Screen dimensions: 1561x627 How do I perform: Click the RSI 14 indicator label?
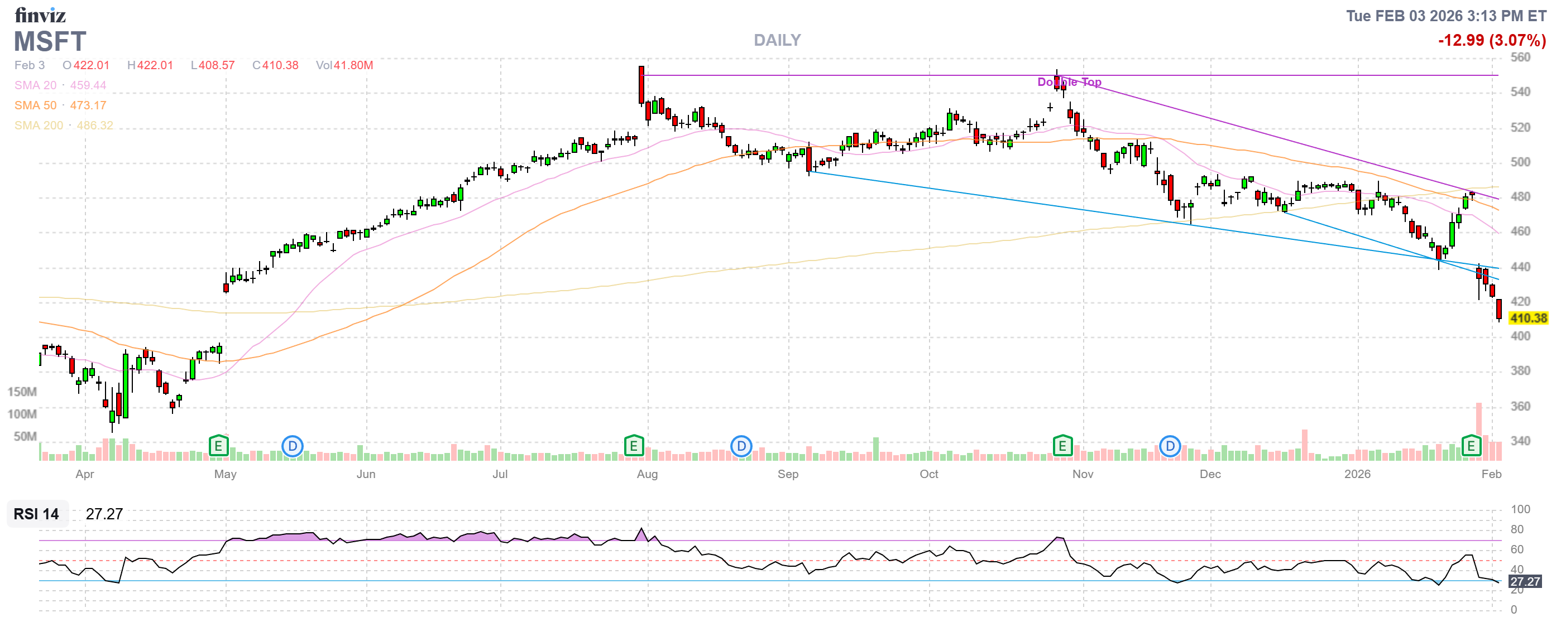[x=36, y=514]
